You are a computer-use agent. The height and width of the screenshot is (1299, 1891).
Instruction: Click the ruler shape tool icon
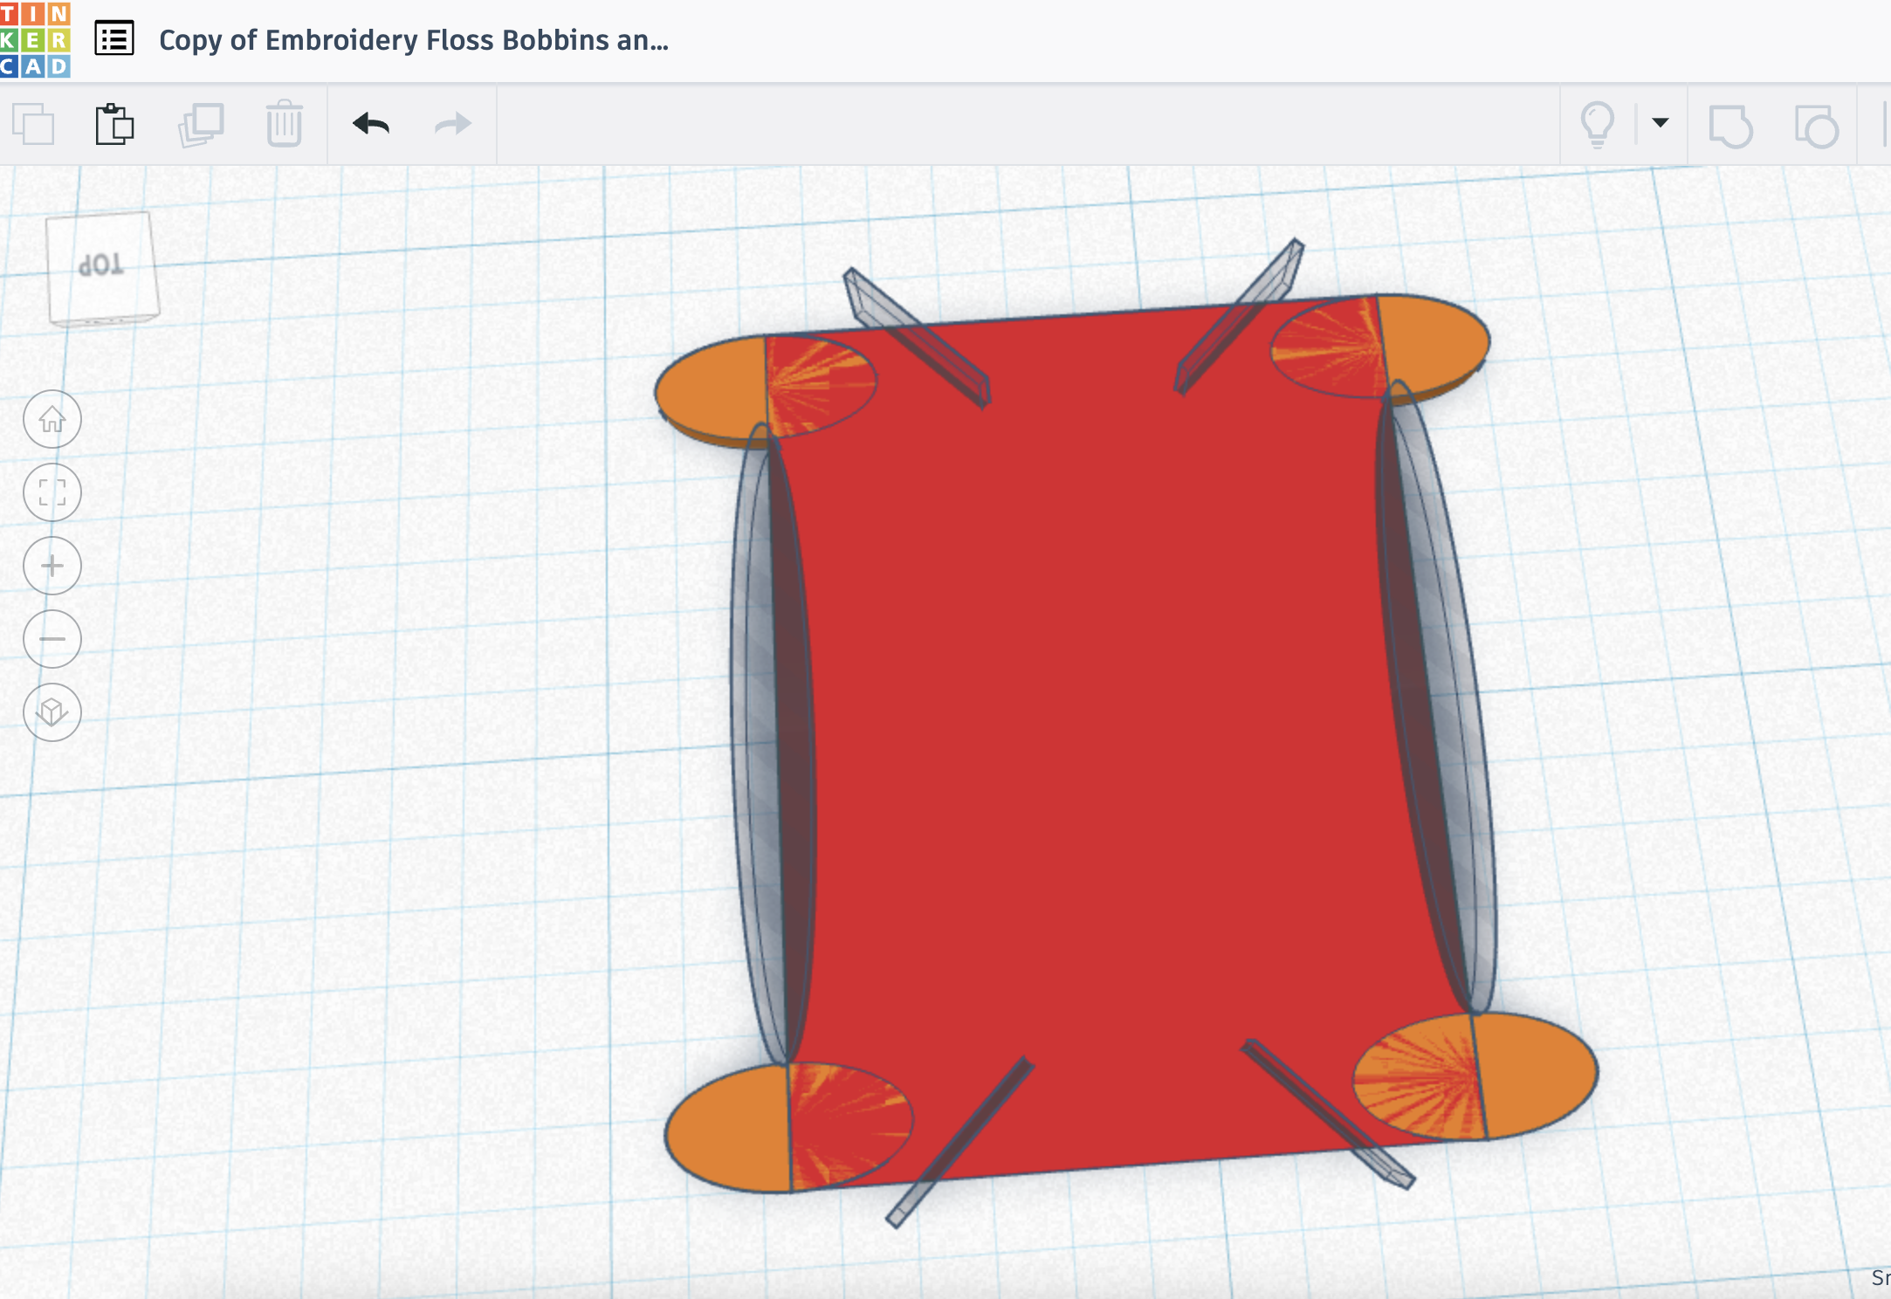[x=1816, y=127]
